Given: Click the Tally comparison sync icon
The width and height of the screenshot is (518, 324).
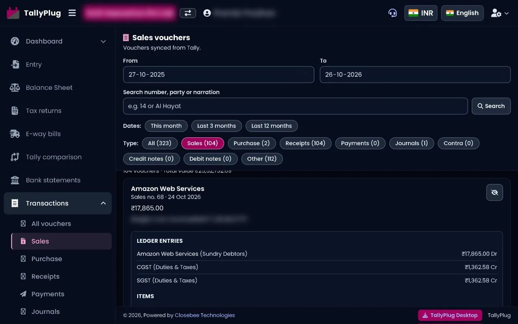Looking at the screenshot, I should tap(15, 157).
